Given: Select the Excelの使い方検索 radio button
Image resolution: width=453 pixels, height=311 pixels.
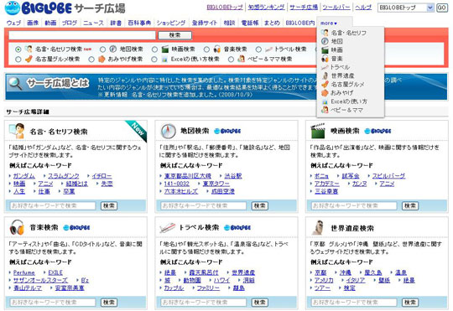Looking at the screenshot, I should click(x=154, y=60).
